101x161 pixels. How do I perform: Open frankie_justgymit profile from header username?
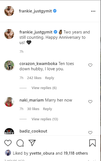point(35,11)
